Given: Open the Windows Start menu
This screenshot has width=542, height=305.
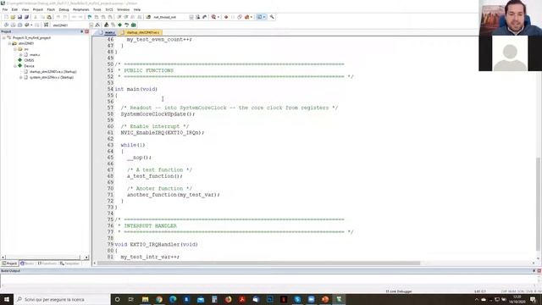Looking at the screenshot, I should [7, 299].
